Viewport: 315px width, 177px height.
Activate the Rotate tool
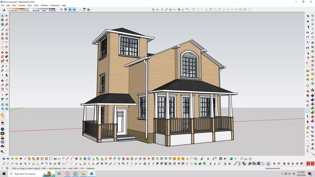2,57
